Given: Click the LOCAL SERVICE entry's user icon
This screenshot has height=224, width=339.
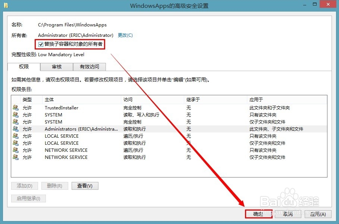Looking at the screenshot, I should [16, 136].
